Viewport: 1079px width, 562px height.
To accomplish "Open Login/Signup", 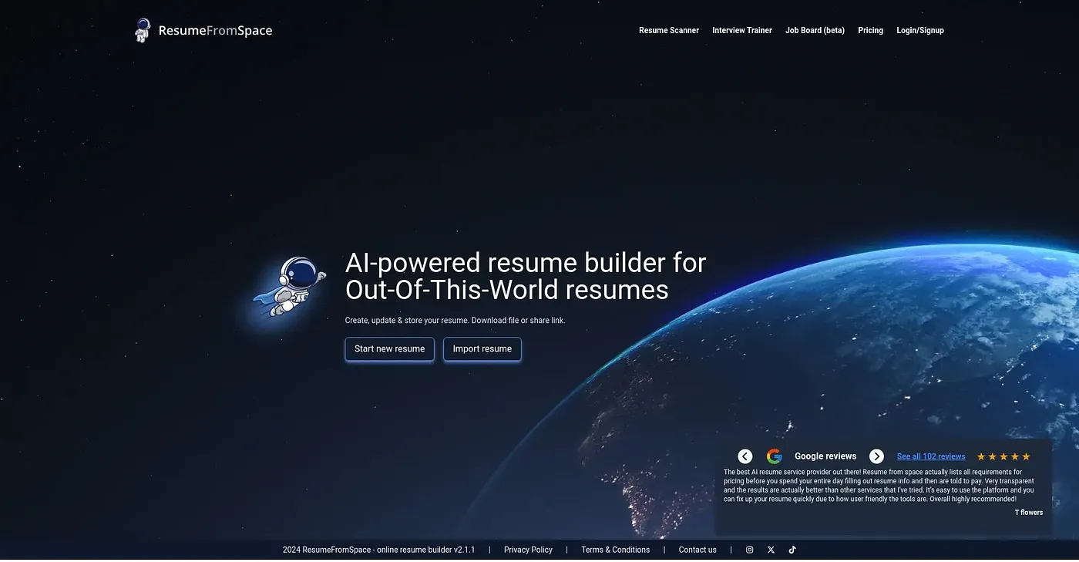I will (920, 31).
